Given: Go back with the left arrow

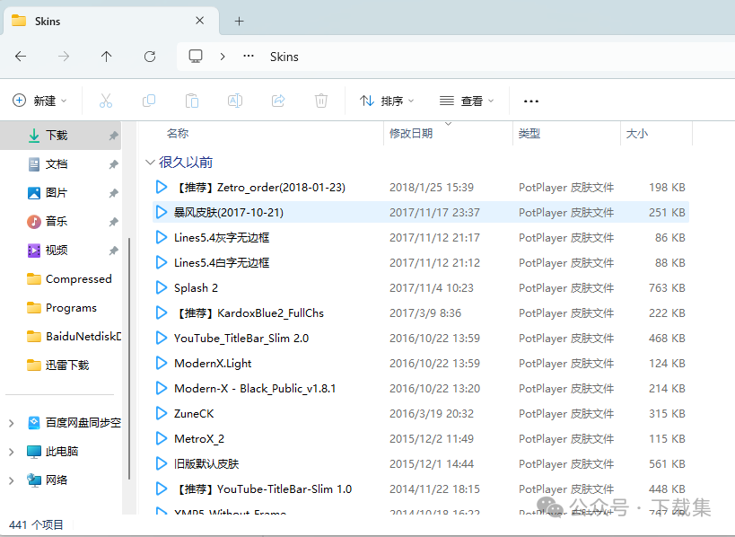Looking at the screenshot, I should tap(21, 57).
